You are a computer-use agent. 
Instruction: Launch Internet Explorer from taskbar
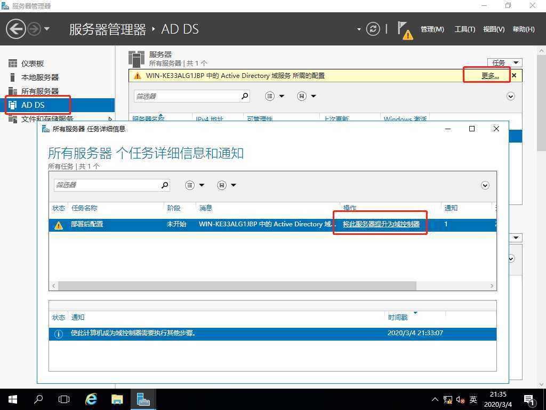[91, 399]
